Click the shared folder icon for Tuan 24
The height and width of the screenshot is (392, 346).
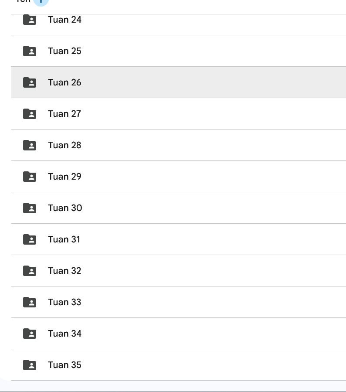point(30,20)
